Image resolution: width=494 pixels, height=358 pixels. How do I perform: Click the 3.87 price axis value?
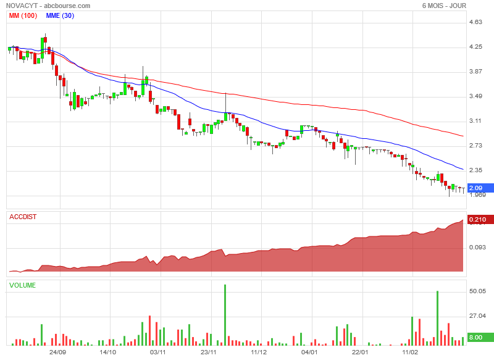(x=475, y=72)
